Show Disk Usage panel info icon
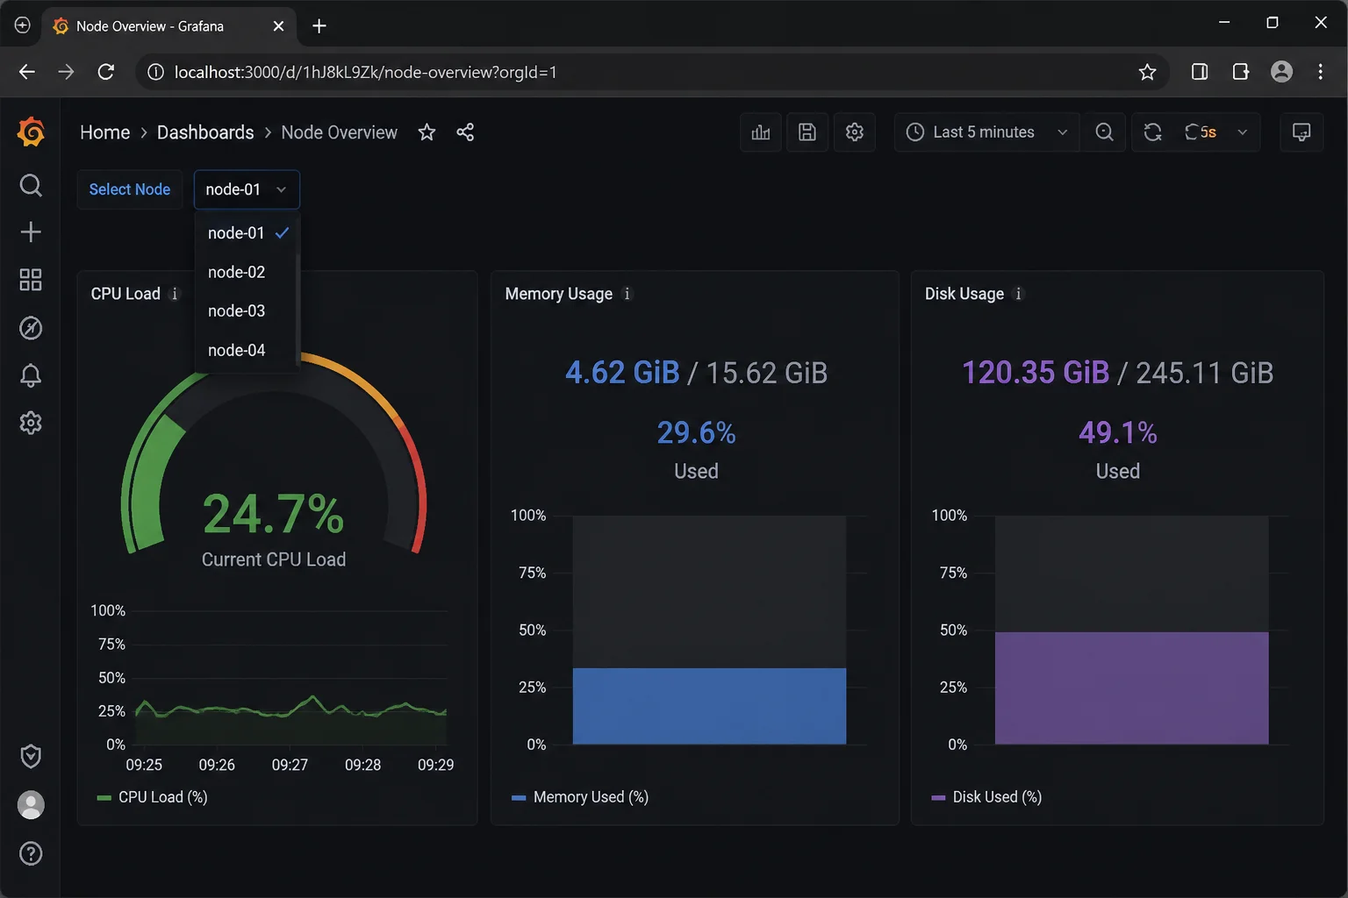The height and width of the screenshot is (898, 1348). click(1018, 294)
